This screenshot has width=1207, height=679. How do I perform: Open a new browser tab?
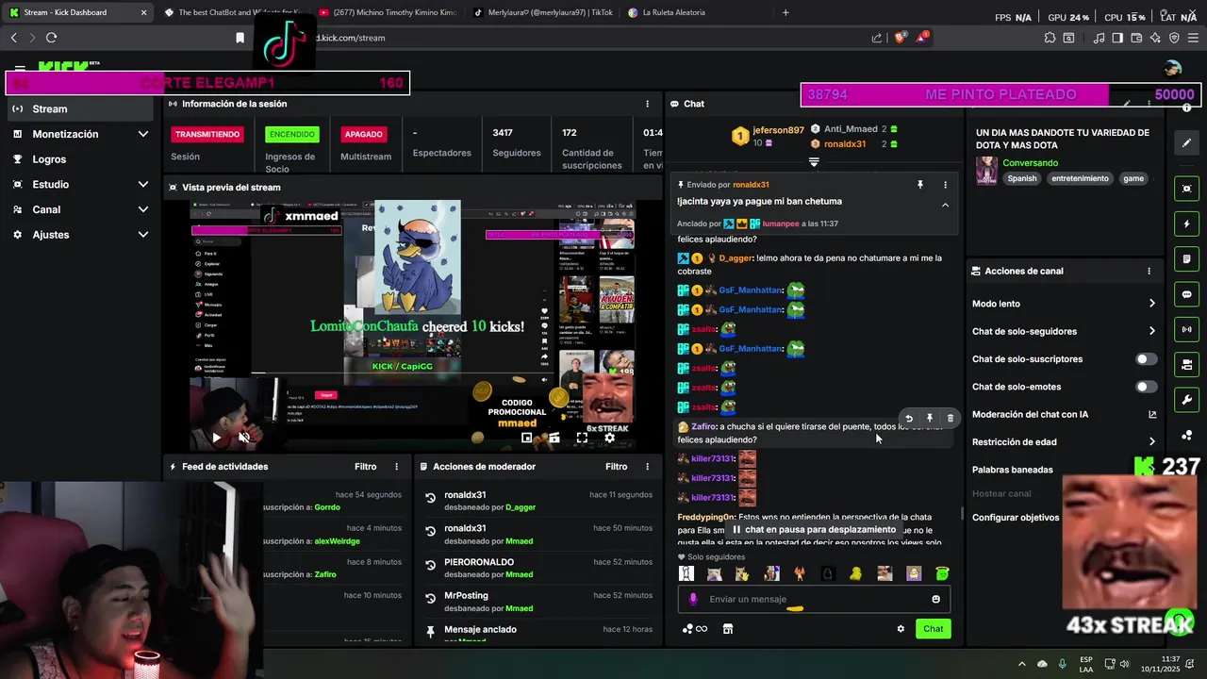coord(785,12)
